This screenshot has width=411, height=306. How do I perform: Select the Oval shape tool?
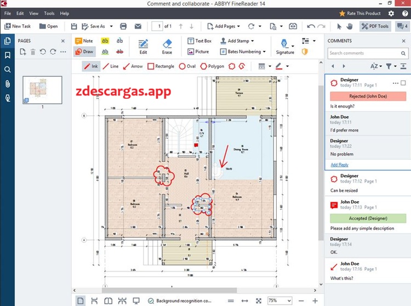(x=187, y=66)
